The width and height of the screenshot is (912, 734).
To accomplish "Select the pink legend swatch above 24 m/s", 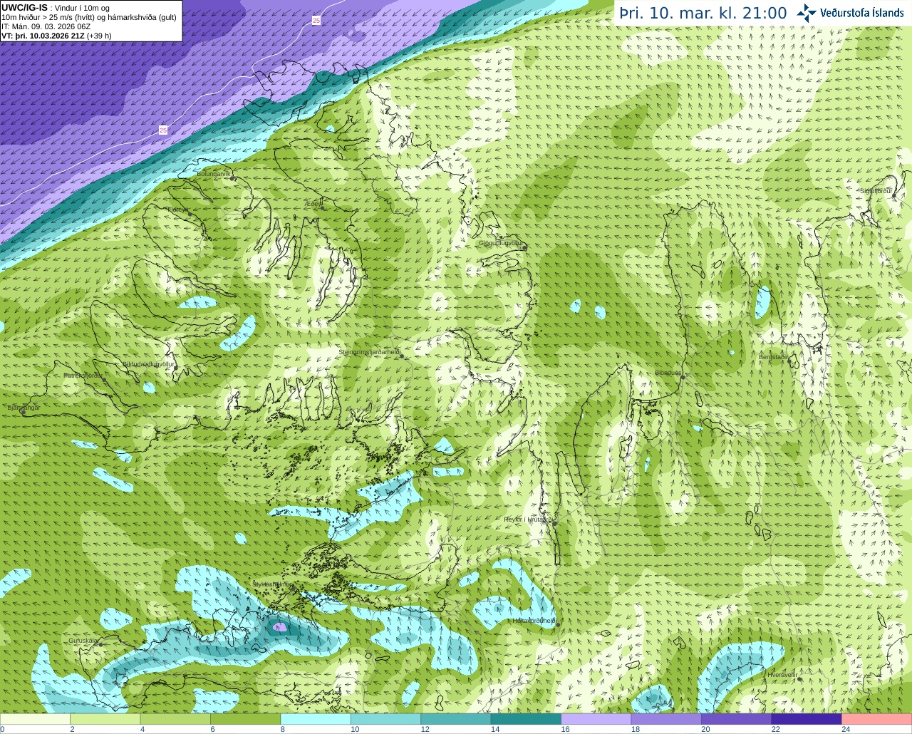I will pyautogui.click(x=877, y=719).
